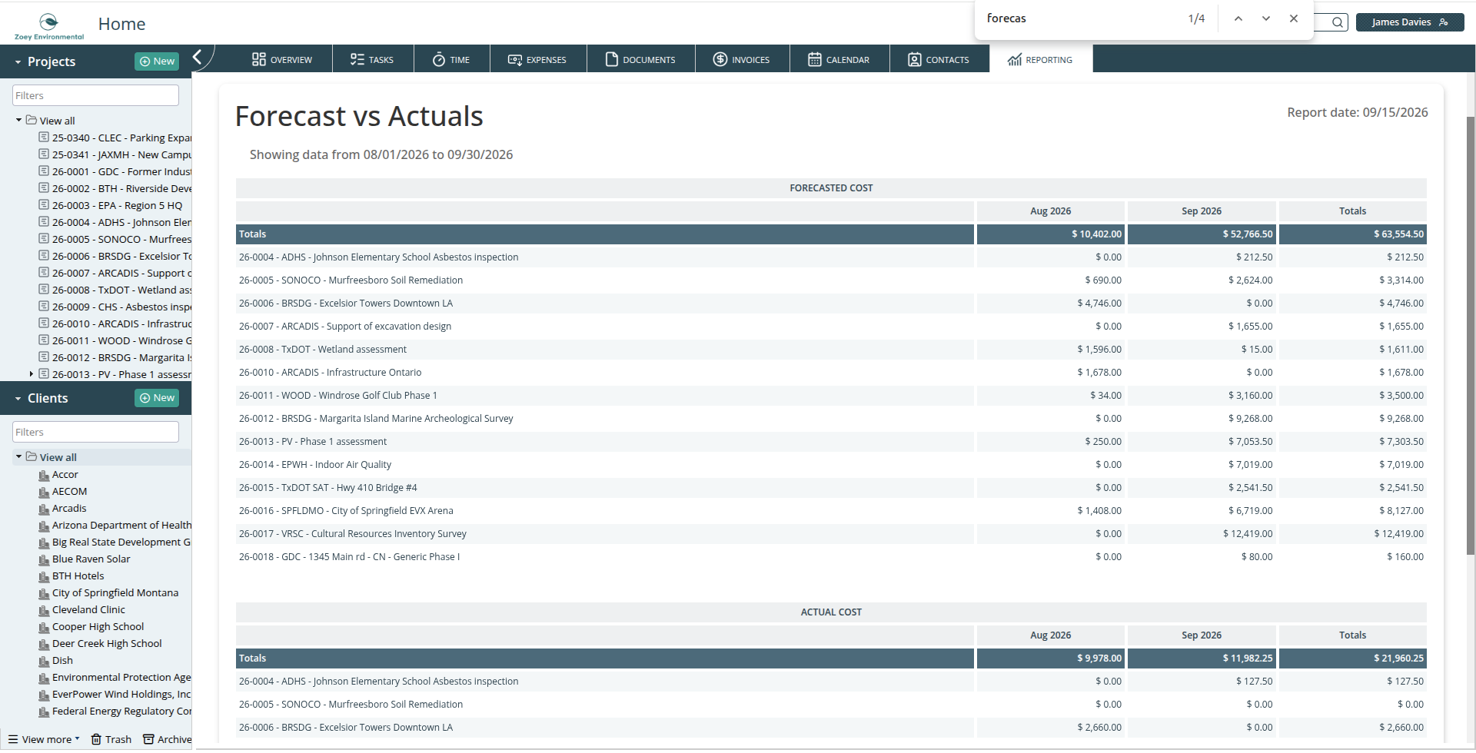Open the Tasks tab

click(372, 59)
